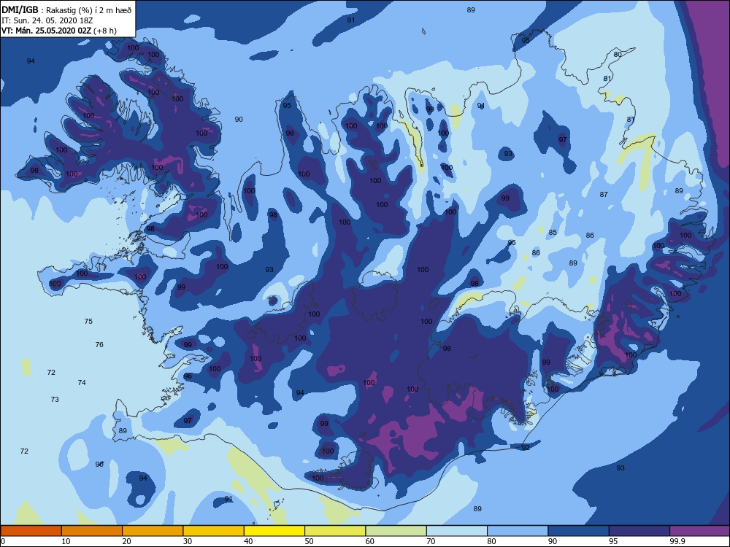The width and height of the screenshot is (730, 547).
Task: Select the purple legend swatch above 99.9
Action: [x=700, y=531]
